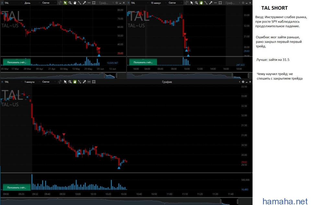Viewport: 311px width, 205px height.
Task: Choose the horizontal line tool on the 1-minute chart
Action: (89, 82)
